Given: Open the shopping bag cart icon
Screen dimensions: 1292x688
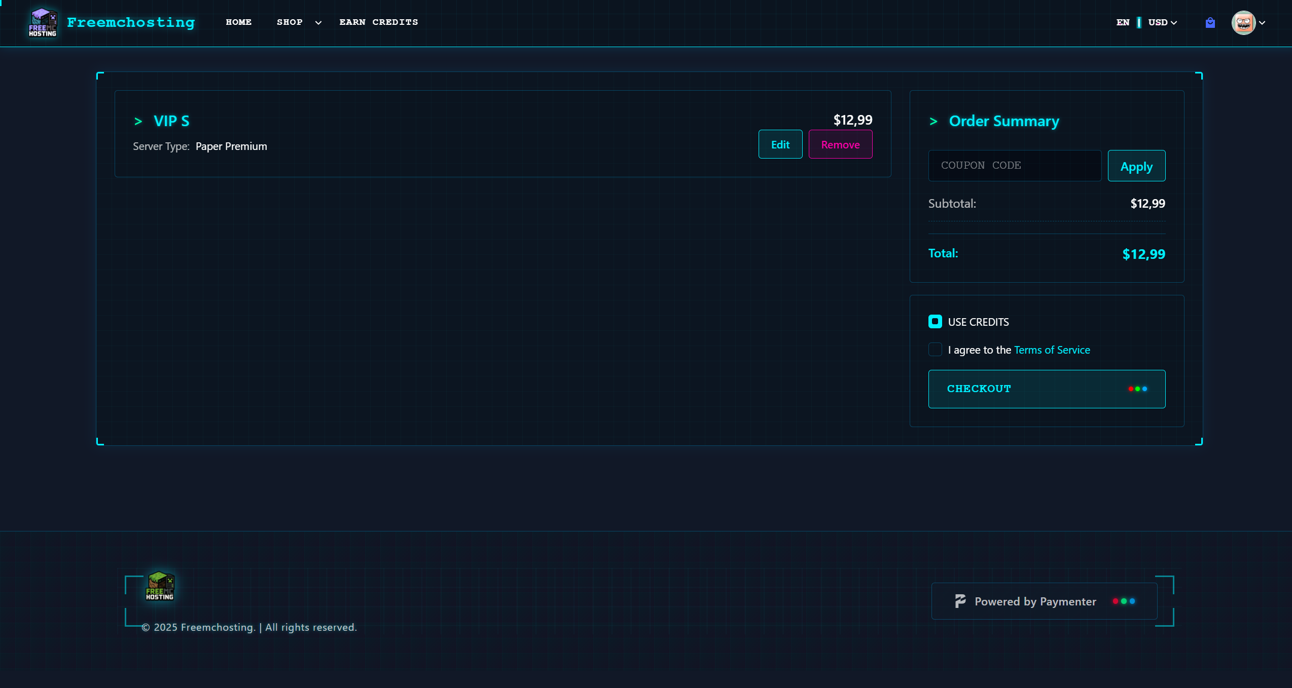Looking at the screenshot, I should (1210, 23).
